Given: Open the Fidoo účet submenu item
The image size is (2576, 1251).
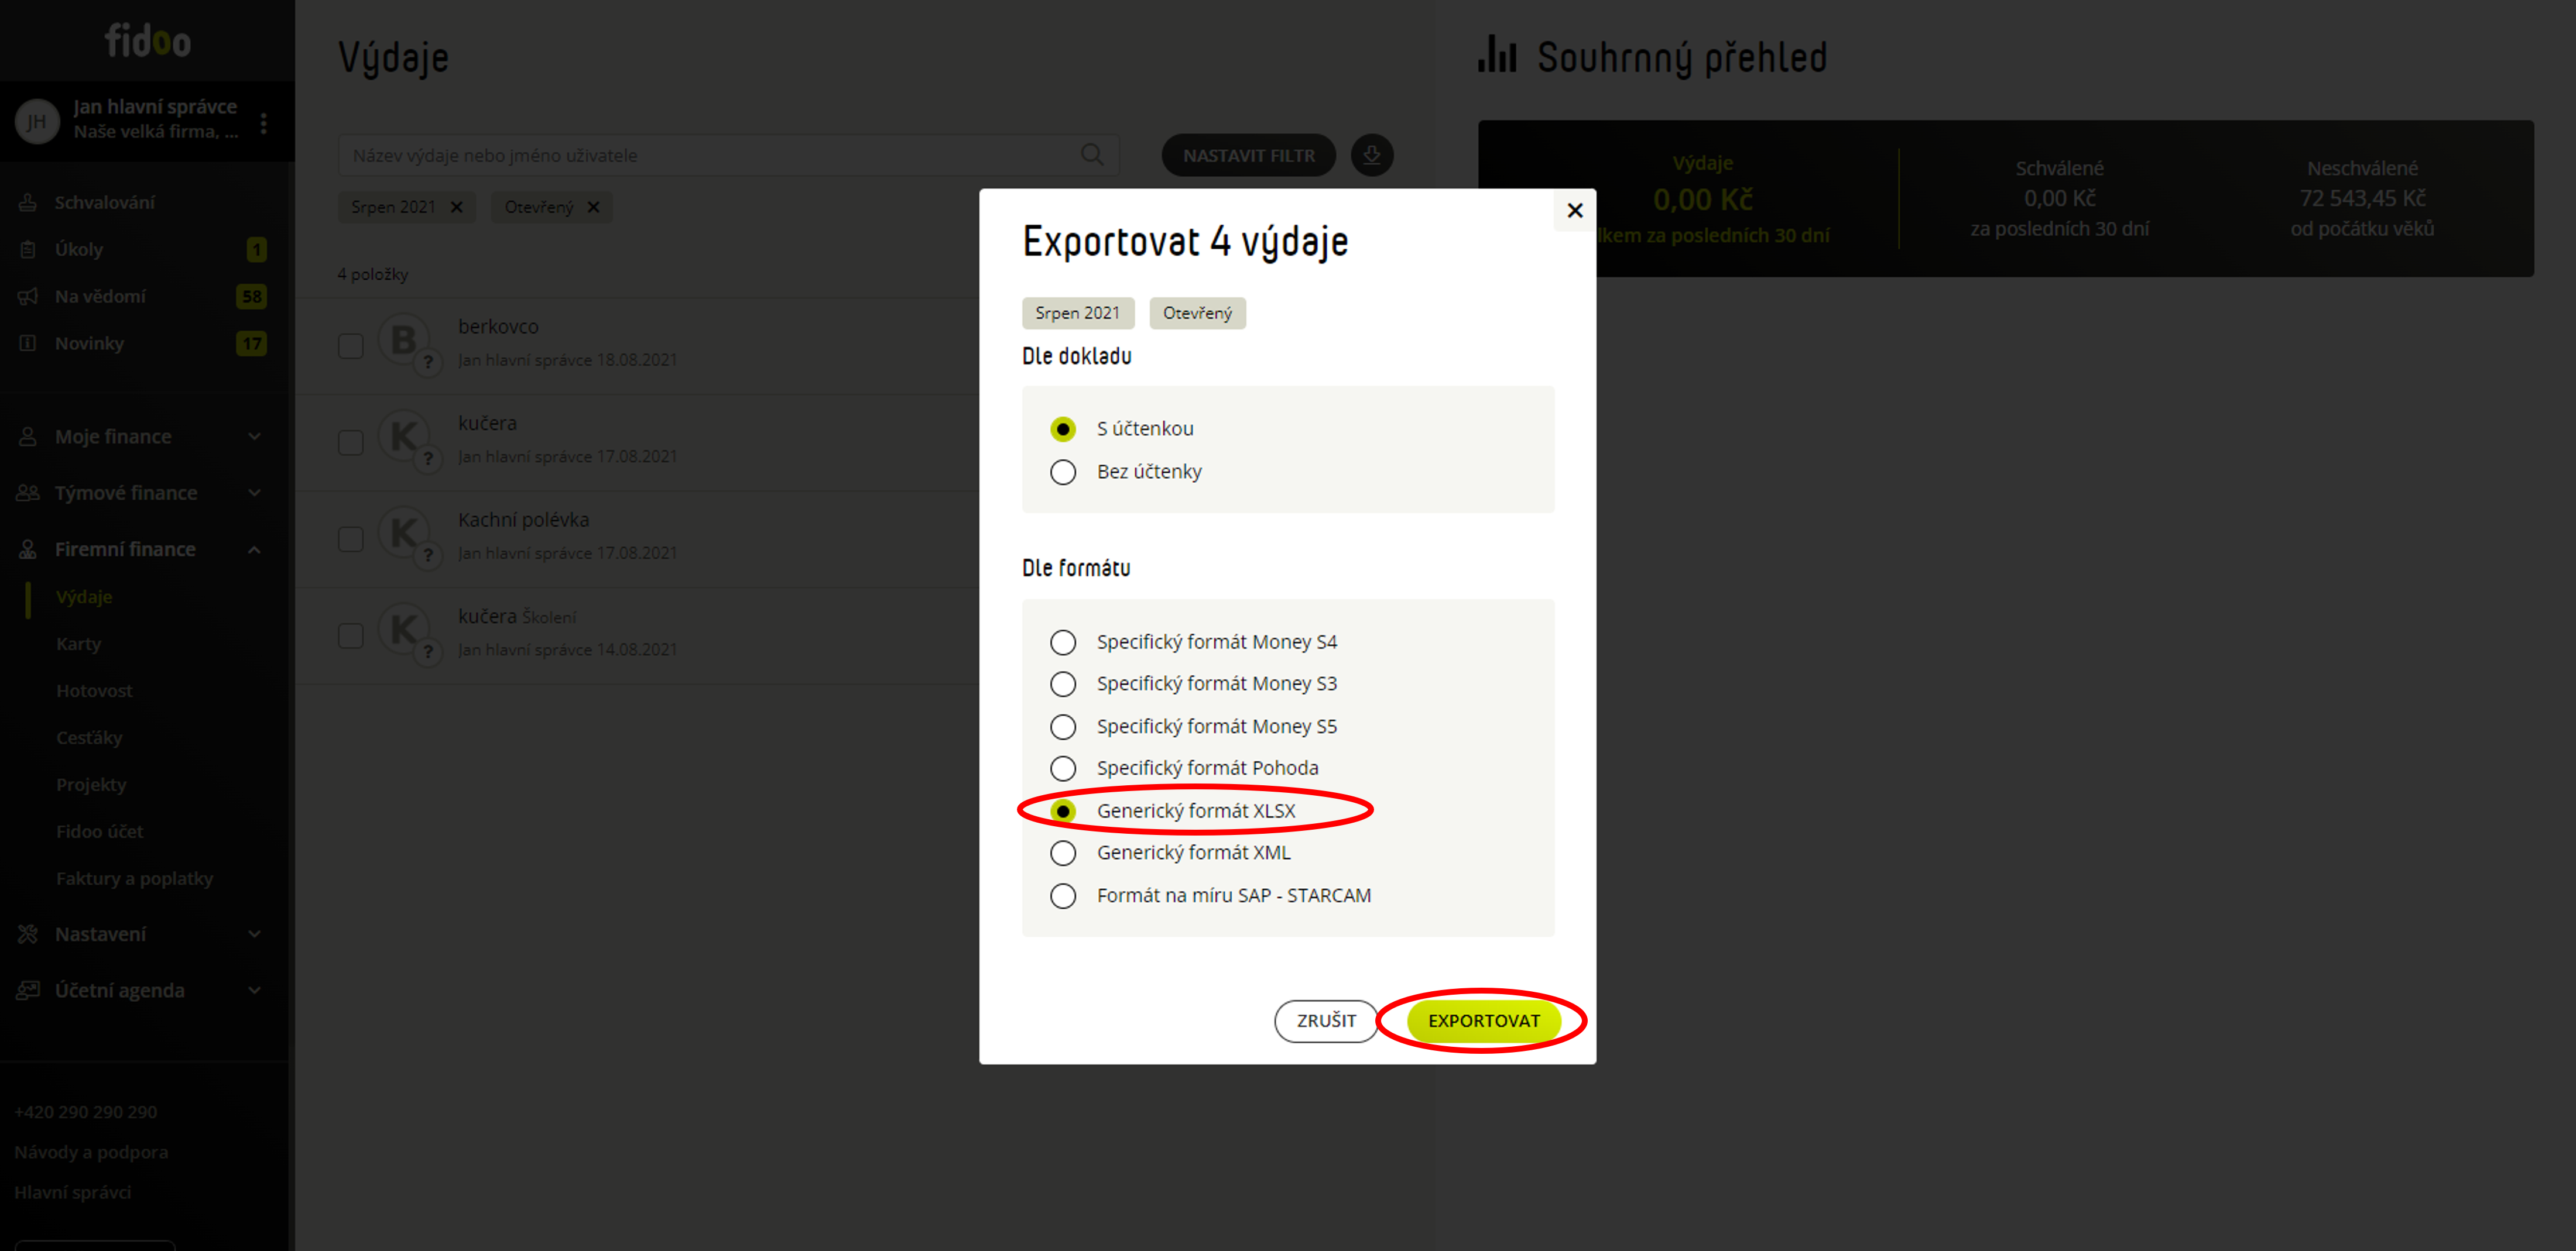Looking at the screenshot, I should coord(99,831).
